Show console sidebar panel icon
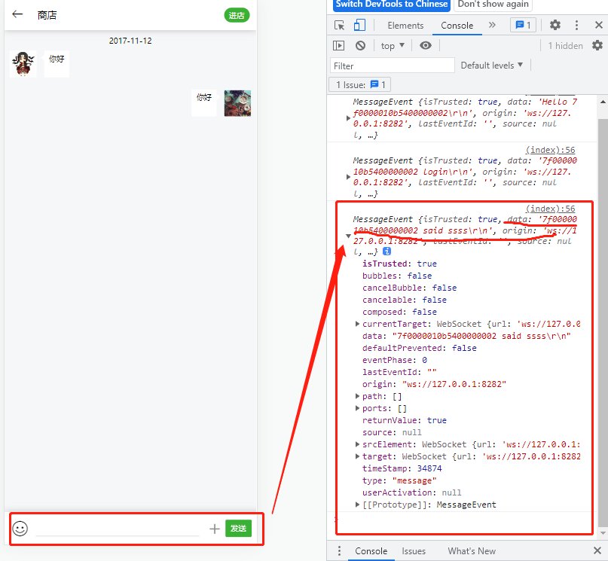This screenshot has height=561, width=608. pyautogui.click(x=339, y=46)
